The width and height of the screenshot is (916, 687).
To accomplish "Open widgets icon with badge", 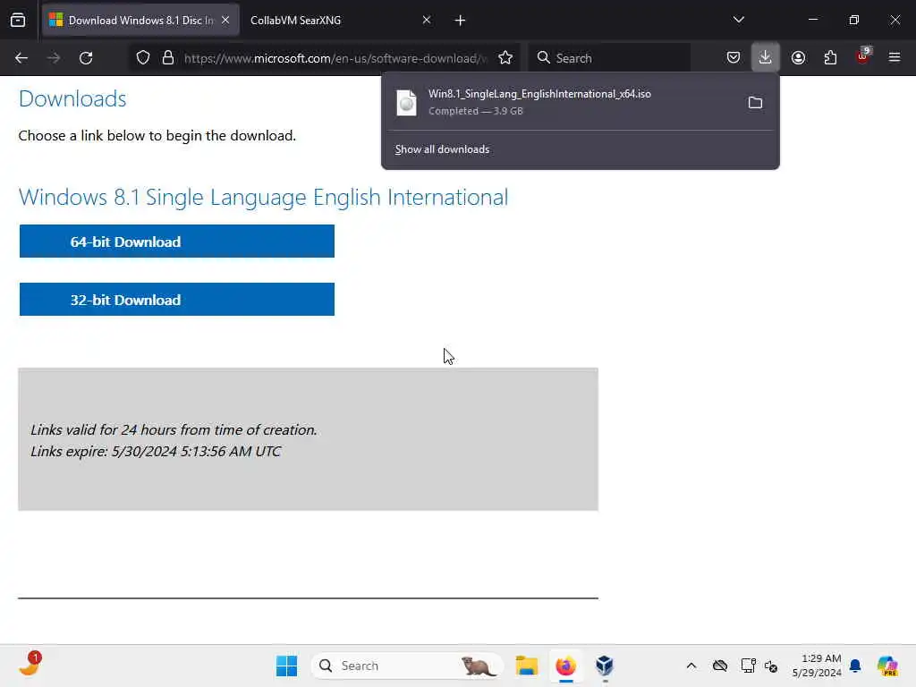I will 30,666.
